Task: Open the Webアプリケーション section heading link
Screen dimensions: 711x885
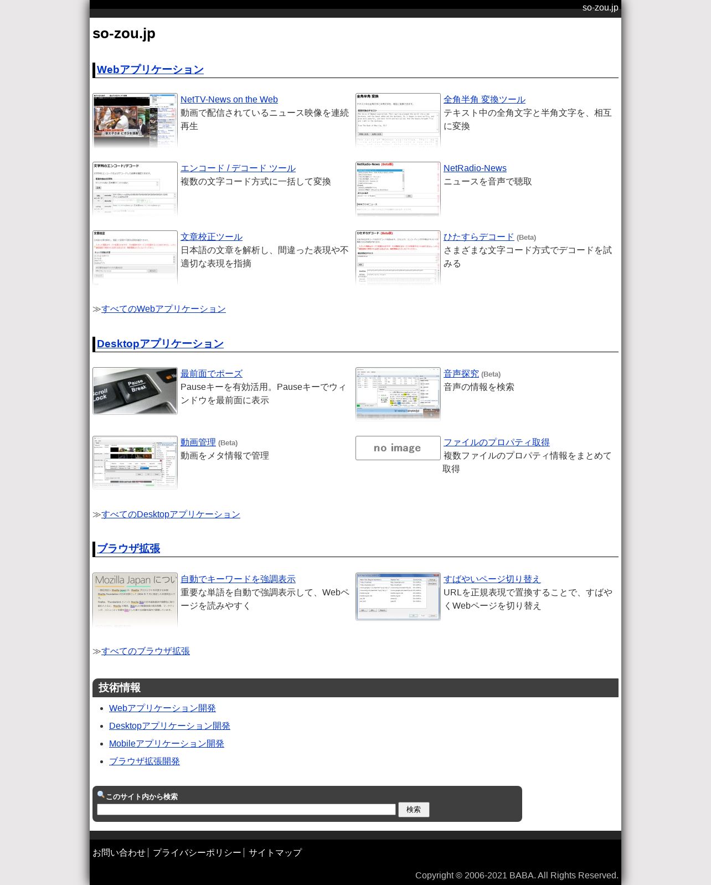Action: coord(150,69)
